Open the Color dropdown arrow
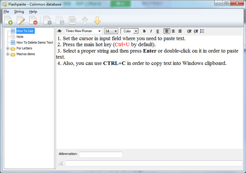The width and height of the screenshot is (246, 173). (136, 31)
